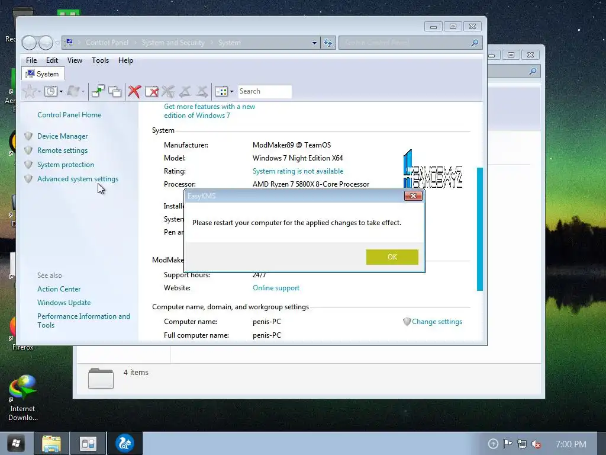Click the view layout toolbar icon

221,92
